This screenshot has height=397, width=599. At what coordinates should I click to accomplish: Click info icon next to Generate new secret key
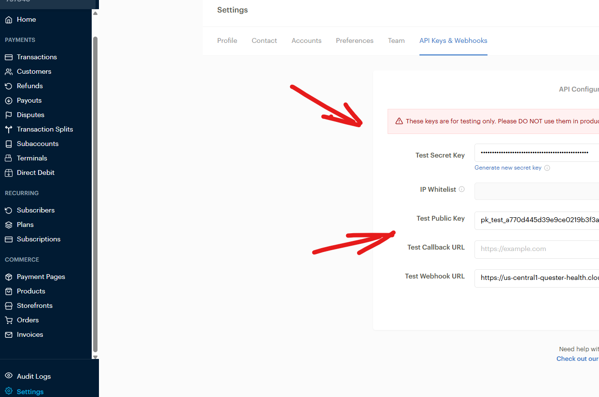click(x=547, y=168)
